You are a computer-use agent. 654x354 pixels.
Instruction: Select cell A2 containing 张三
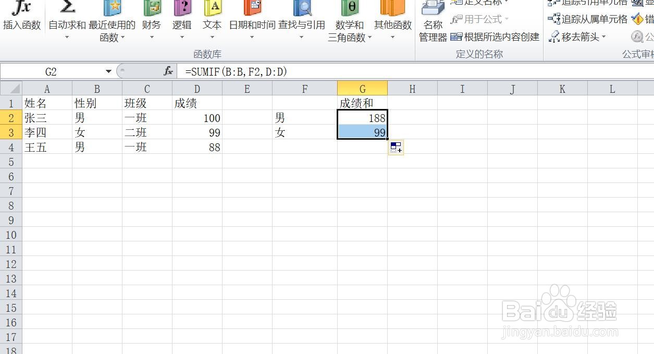tap(47, 118)
